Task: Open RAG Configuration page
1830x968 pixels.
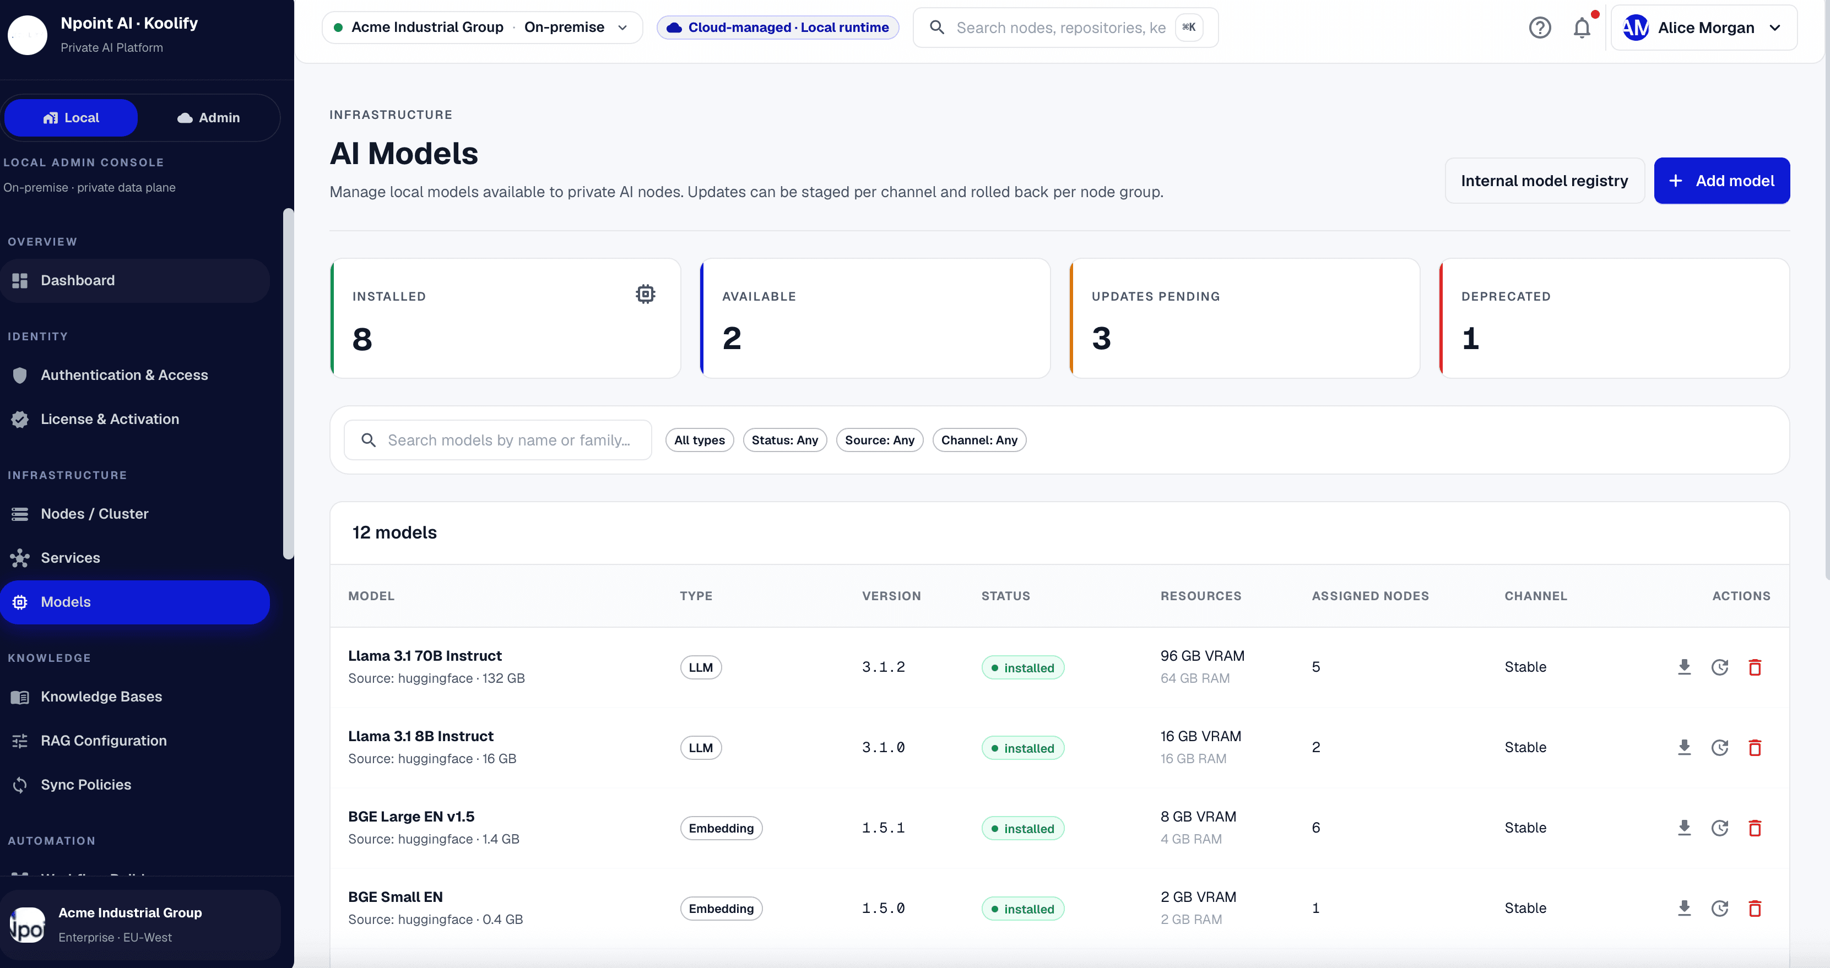Action: 135,741
